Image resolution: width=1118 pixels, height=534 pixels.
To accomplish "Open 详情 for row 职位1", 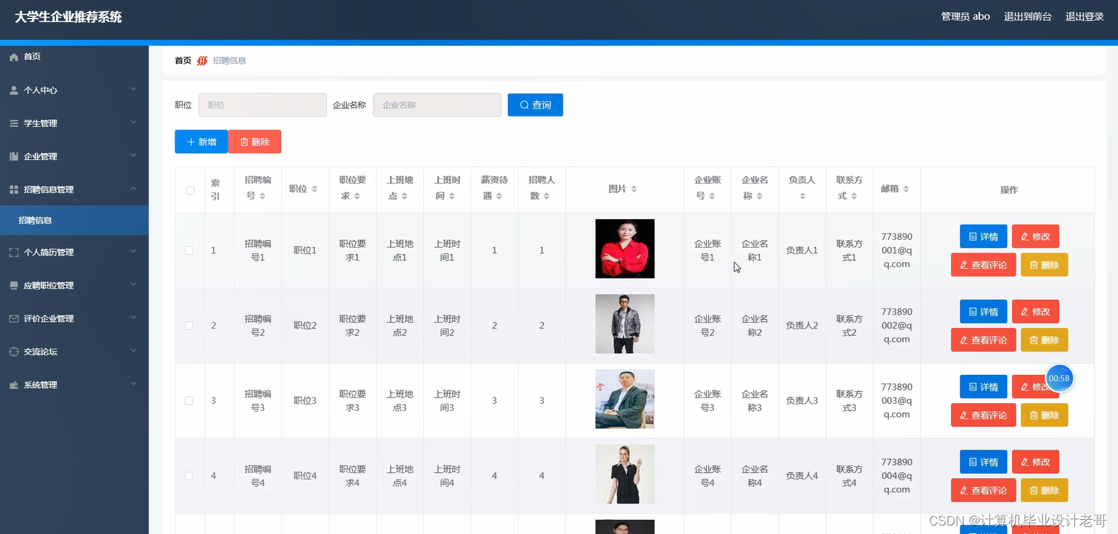I will (x=984, y=236).
